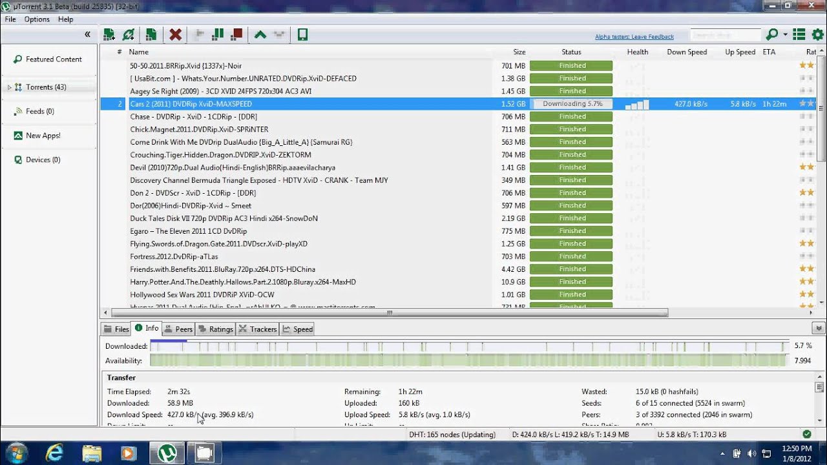Select the Duck Tales Disk VII torrent
Screen dimensions: 827x465
(458, 218)
